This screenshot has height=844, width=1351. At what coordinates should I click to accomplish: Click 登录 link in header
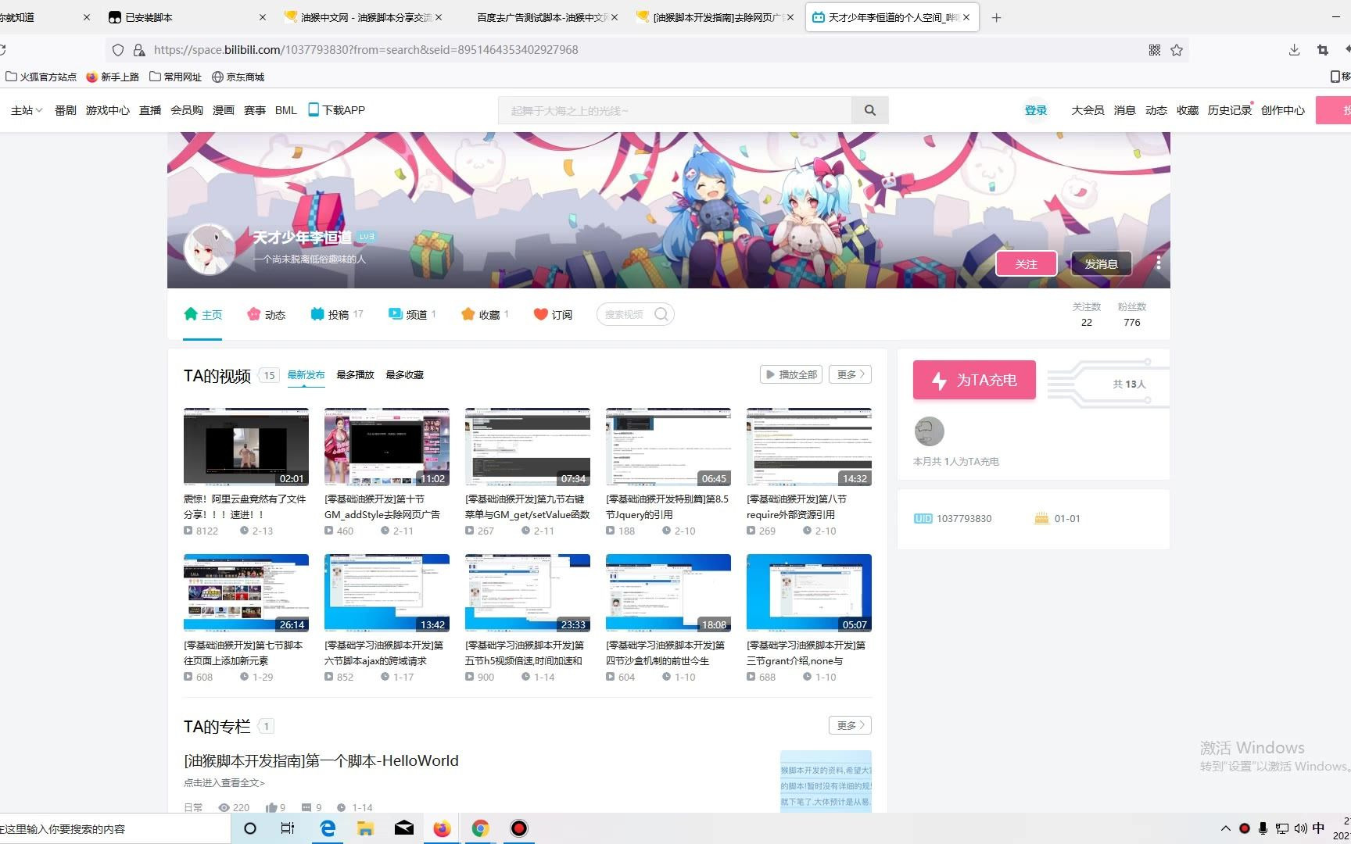1036,110
